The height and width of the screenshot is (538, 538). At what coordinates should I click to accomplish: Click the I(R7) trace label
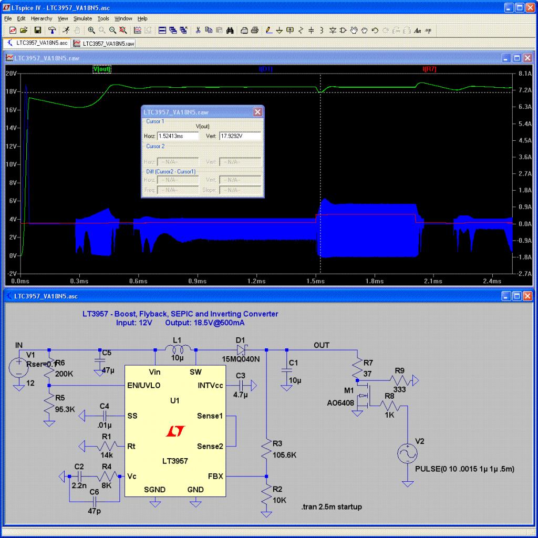(430, 69)
